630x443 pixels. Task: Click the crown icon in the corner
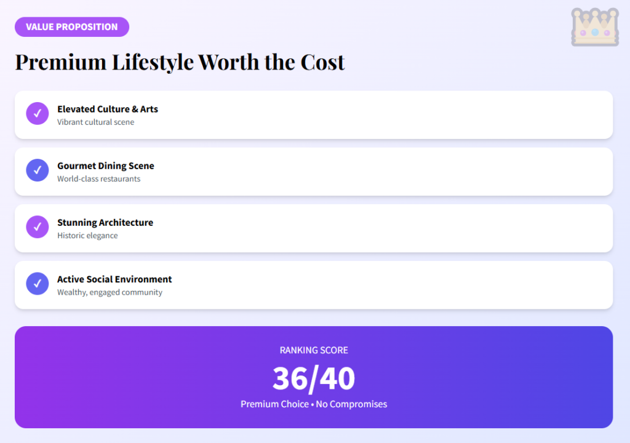pyautogui.click(x=594, y=27)
